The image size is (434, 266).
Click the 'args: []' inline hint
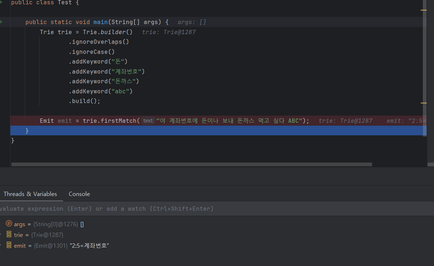[192, 22]
